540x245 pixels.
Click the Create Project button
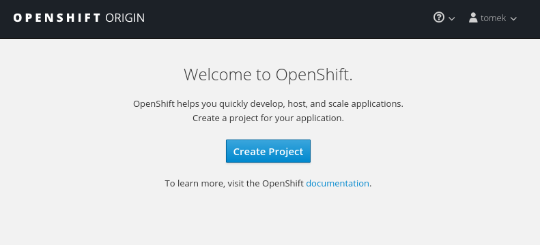(268, 151)
